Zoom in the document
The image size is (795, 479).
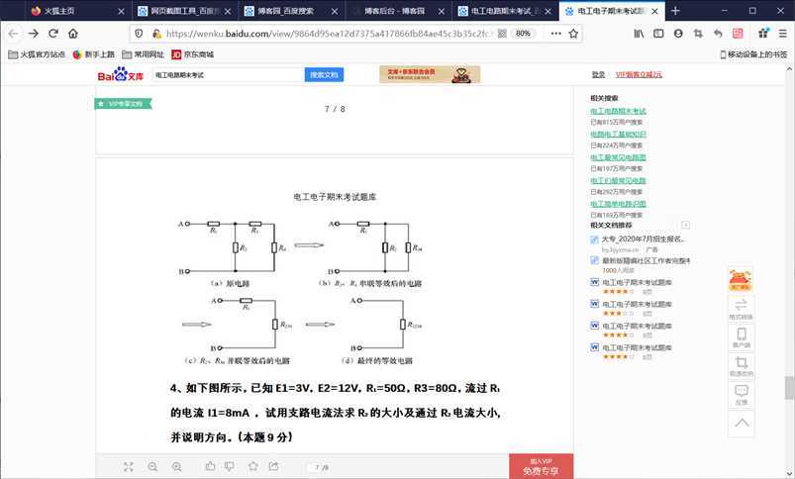176,467
